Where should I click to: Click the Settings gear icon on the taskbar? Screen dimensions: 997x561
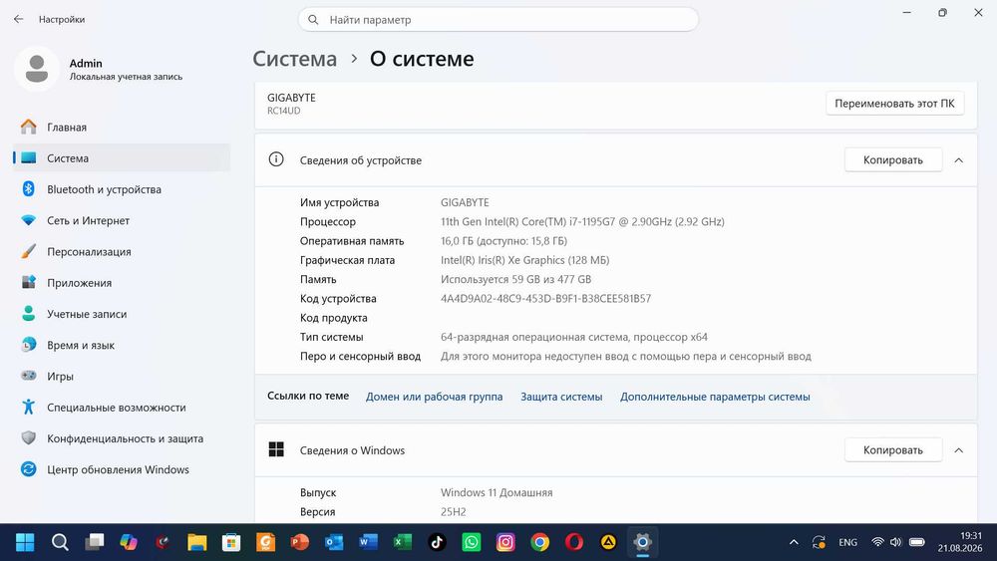click(x=642, y=542)
